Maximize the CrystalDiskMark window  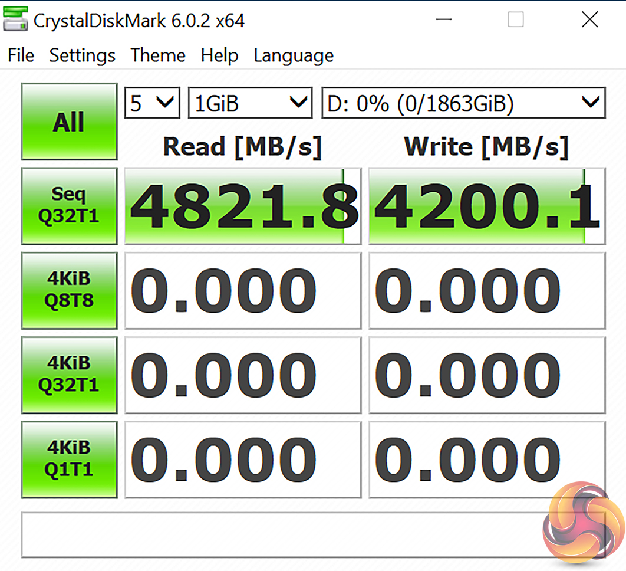pos(516,19)
